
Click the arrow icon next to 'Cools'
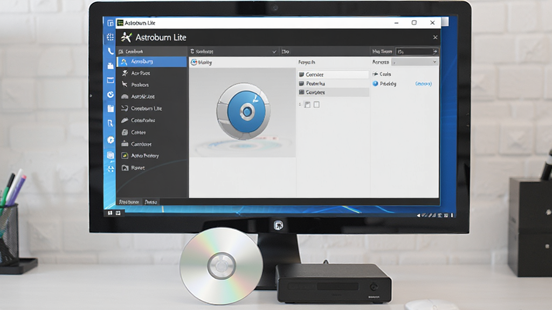pyautogui.click(x=375, y=74)
